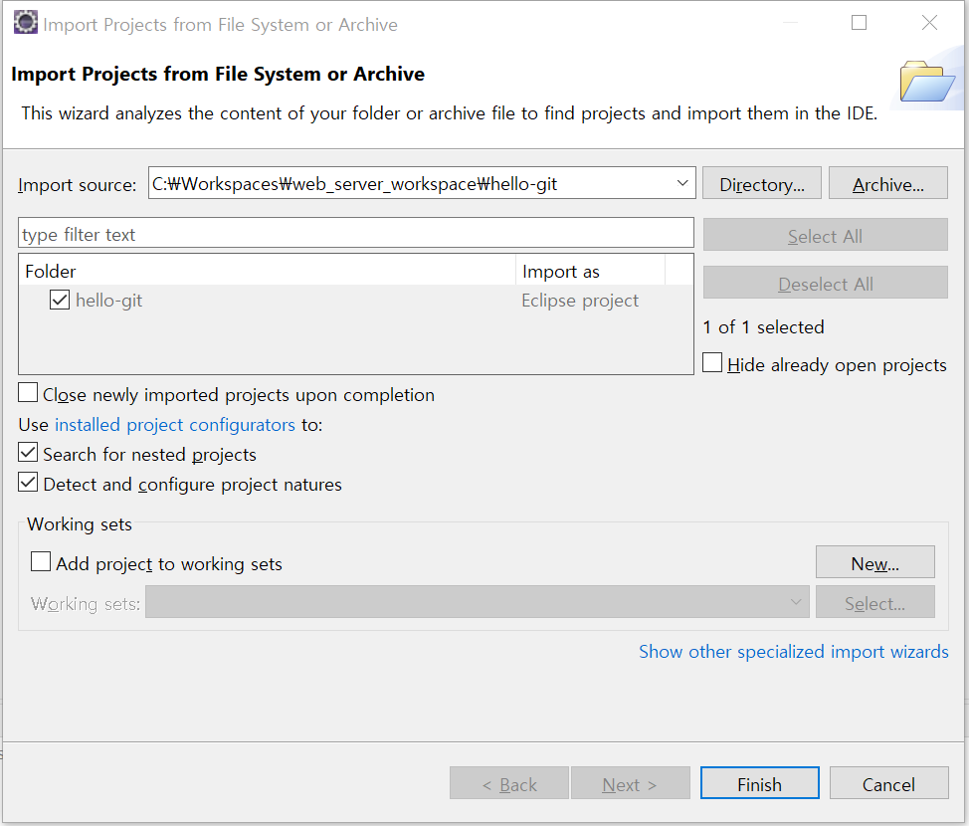The image size is (969, 826).
Task: Click the Select All button
Action: click(825, 235)
